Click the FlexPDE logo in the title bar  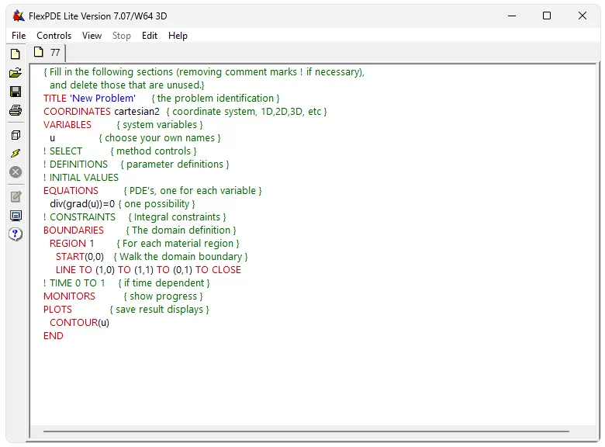[18, 16]
